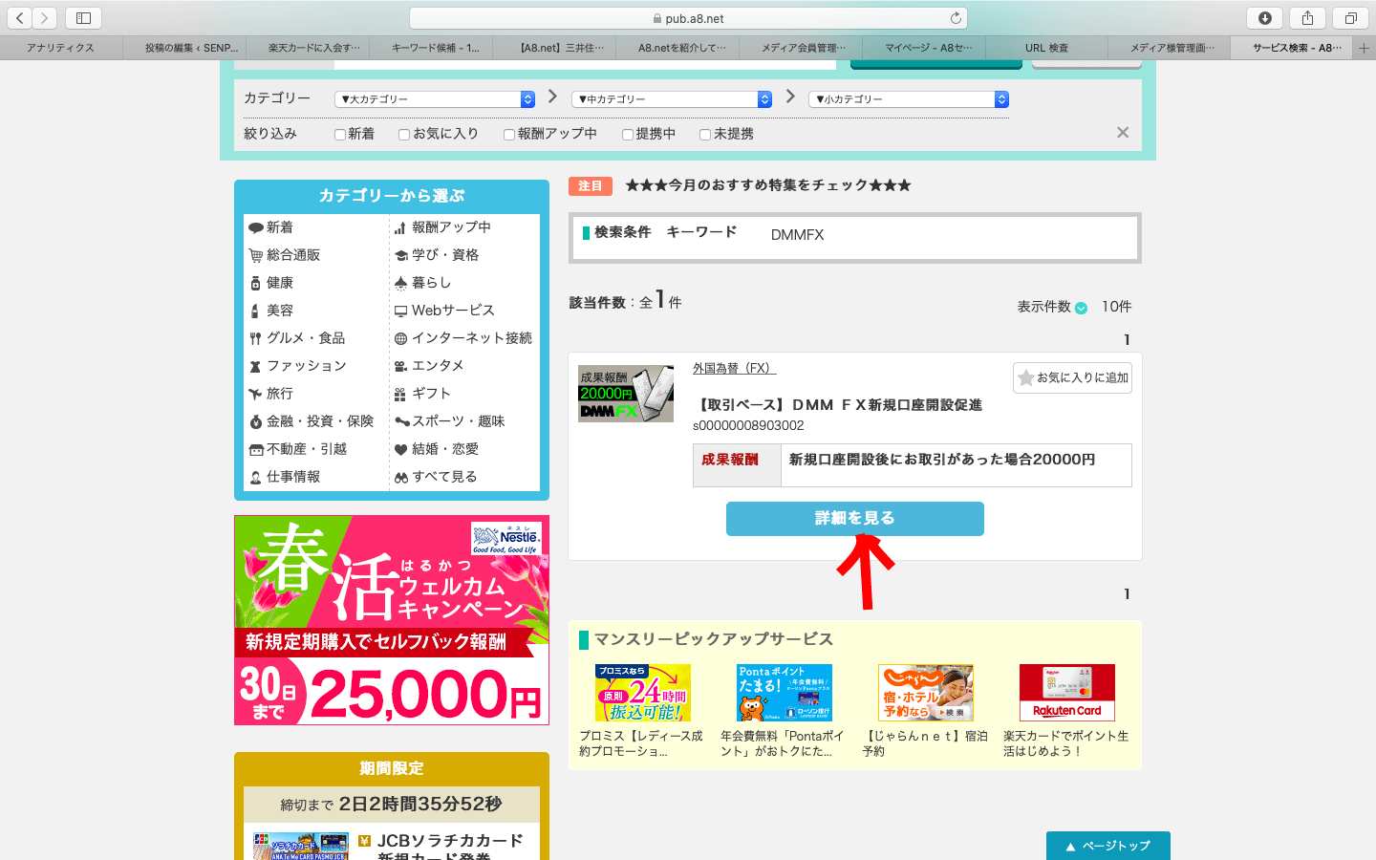Open 暮らし category icon
Screen dimensions: 1376x860
coord(422,283)
